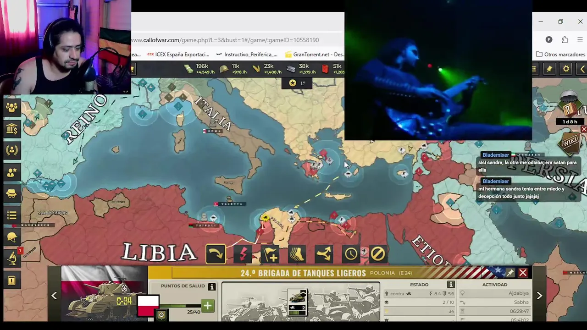Image resolution: width=587 pixels, height=330 pixels.
Task: Open browser extensions puzzle icon
Action: tap(565, 40)
